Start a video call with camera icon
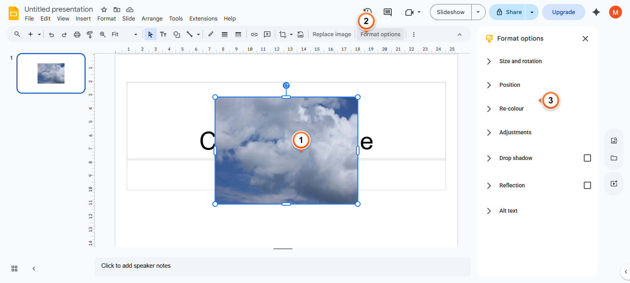Image resolution: width=630 pixels, height=283 pixels. click(x=409, y=12)
